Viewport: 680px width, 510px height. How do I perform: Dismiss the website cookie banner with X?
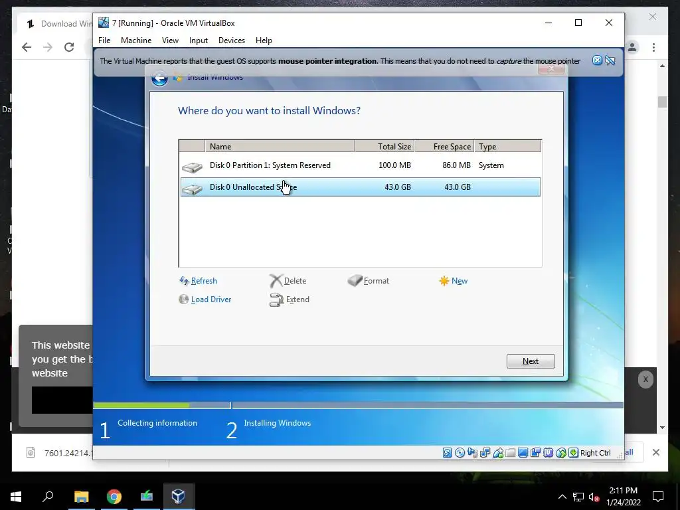tap(645, 379)
